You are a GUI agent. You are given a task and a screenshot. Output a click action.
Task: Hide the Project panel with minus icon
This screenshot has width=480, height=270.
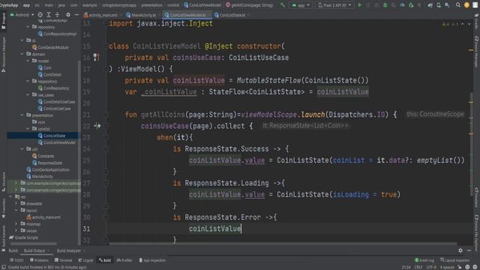coord(76,15)
